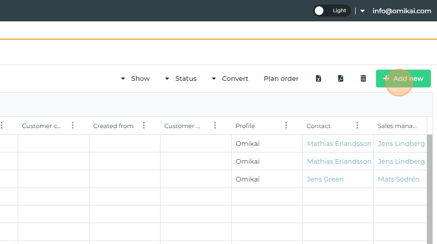Expand the Show dropdown
The image size is (437, 244).
(x=135, y=78)
